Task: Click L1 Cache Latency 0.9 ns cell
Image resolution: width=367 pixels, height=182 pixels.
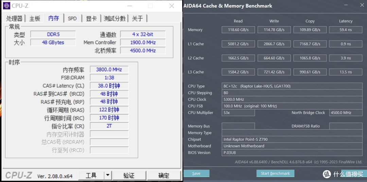Action: pos(346,44)
